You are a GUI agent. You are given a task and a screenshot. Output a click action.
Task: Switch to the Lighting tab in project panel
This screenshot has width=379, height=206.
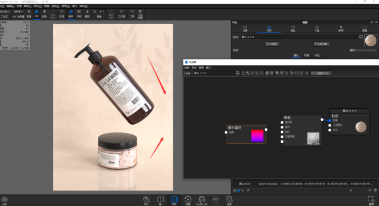pyautogui.click(x=341, y=29)
